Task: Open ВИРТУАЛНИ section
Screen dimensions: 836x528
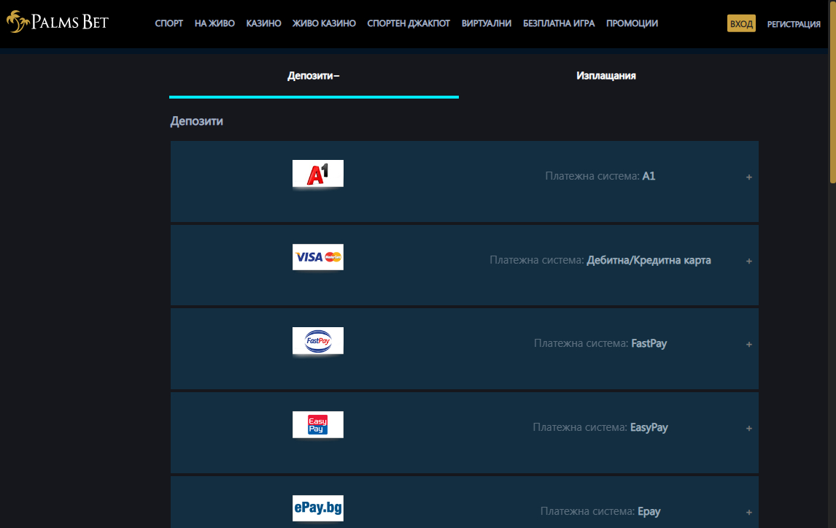Action: click(x=487, y=23)
